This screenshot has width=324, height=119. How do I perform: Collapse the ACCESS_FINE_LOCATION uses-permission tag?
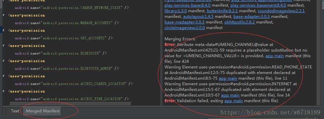4,91
